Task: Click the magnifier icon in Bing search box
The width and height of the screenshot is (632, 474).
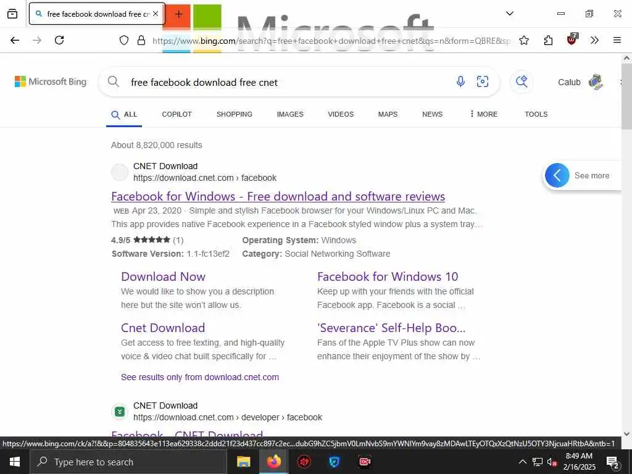Action: (114, 82)
